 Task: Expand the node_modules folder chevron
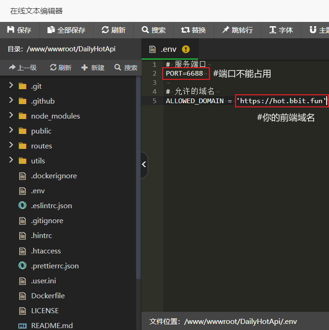click(x=11, y=115)
